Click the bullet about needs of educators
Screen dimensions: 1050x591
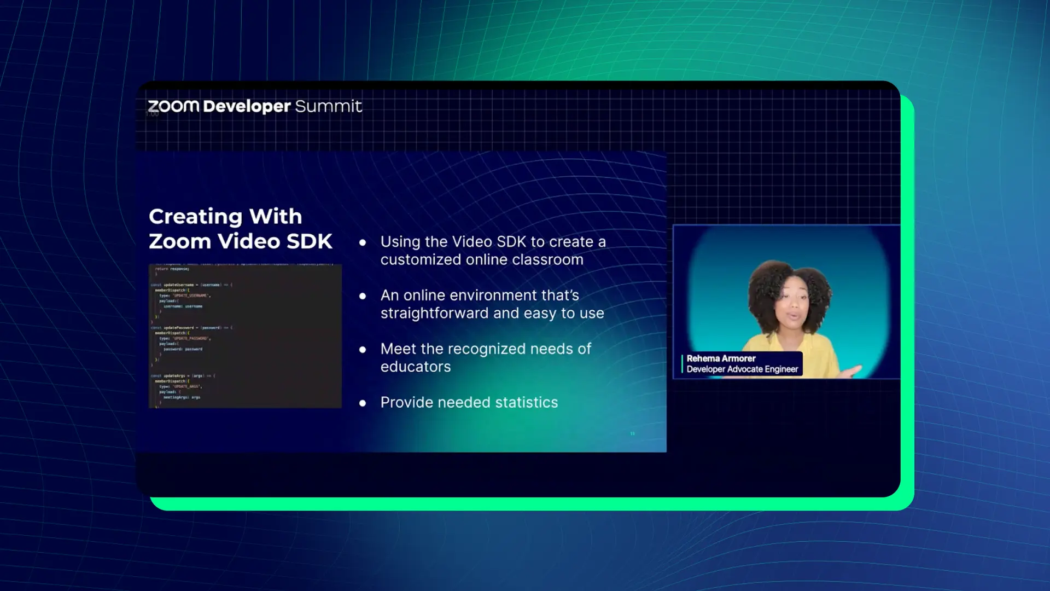tap(485, 357)
